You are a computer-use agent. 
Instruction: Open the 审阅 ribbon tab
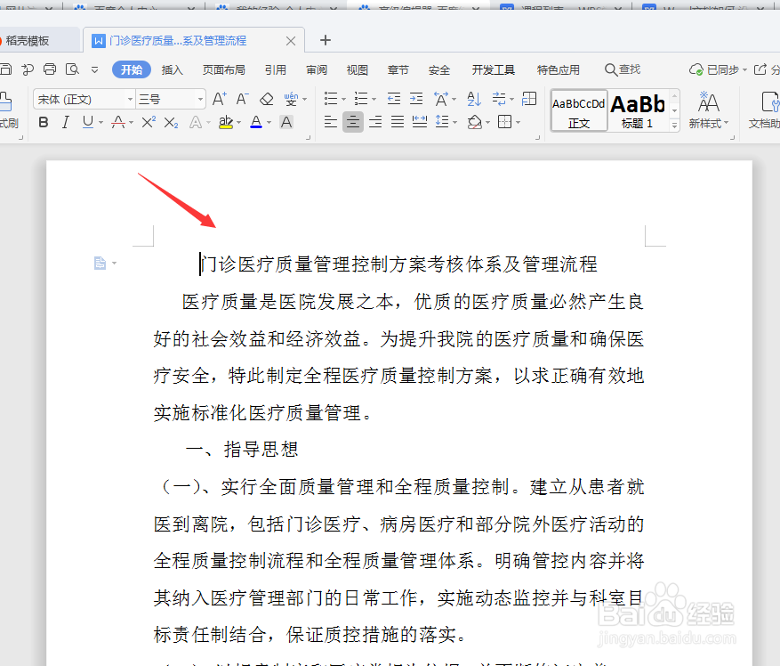pyautogui.click(x=317, y=69)
